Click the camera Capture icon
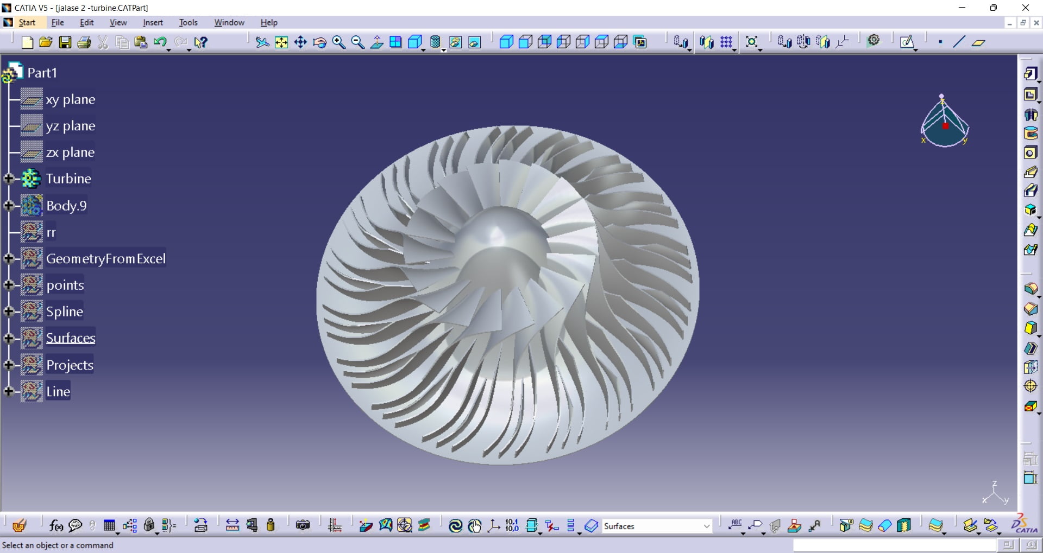Screen dimensions: 1043x553 pos(303,525)
